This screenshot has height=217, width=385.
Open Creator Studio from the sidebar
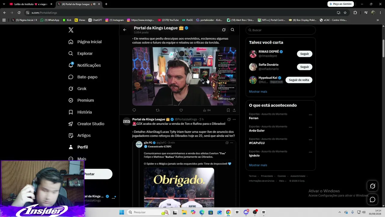click(86, 124)
